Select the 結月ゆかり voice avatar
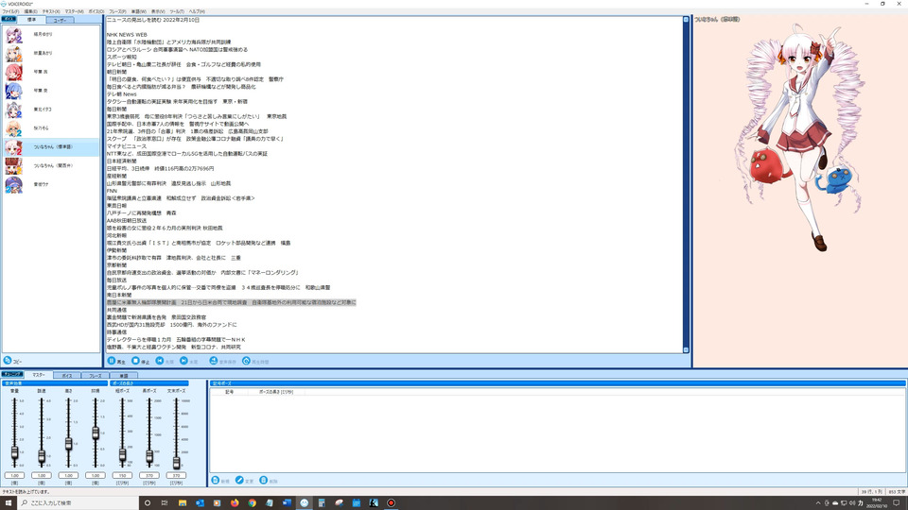The image size is (908, 510). click(x=14, y=35)
